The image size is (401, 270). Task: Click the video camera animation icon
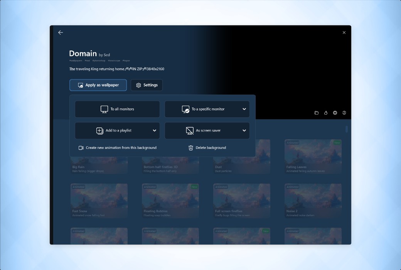[81, 148]
